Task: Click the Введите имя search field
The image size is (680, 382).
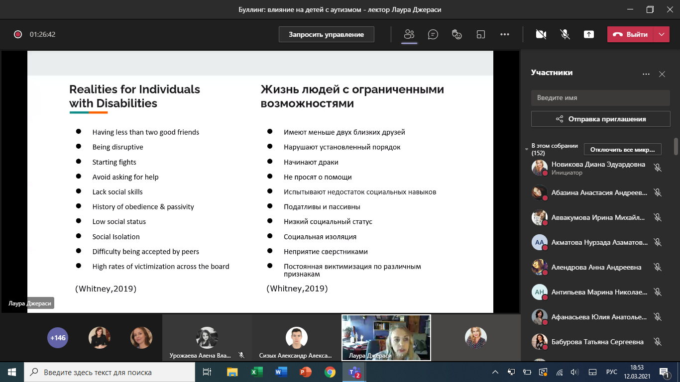Action: 600,98
